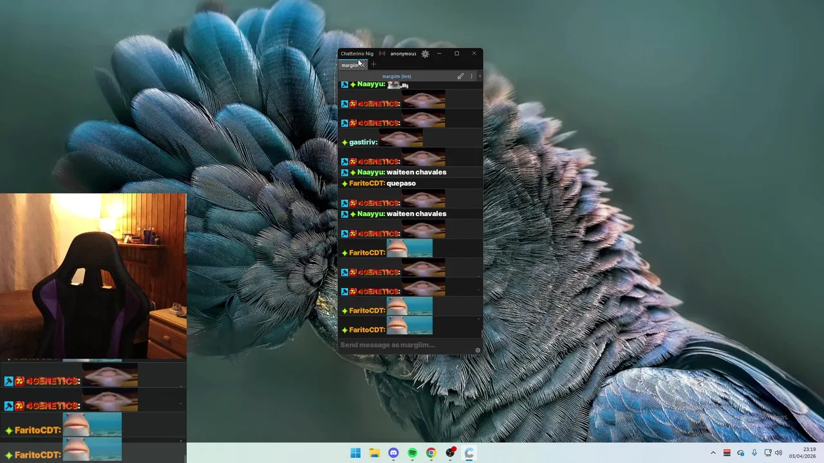
Task: Open the emote picker smiley
Action: (478, 350)
